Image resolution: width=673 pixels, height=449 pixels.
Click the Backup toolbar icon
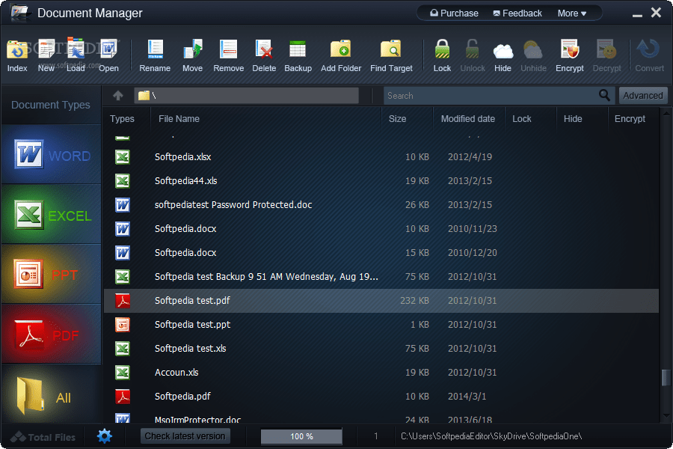pos(298,49)
